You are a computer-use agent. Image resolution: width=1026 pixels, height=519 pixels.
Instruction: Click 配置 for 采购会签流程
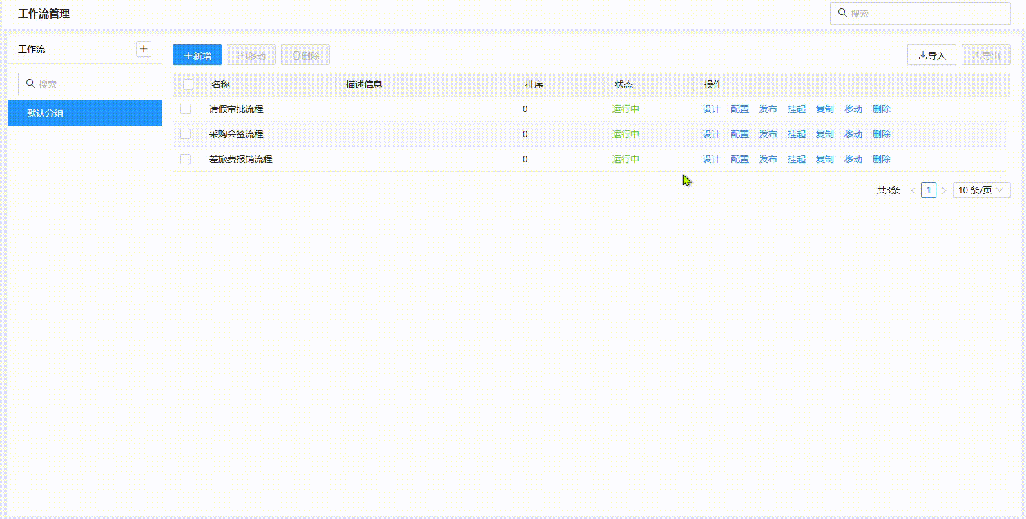(739, 135)
